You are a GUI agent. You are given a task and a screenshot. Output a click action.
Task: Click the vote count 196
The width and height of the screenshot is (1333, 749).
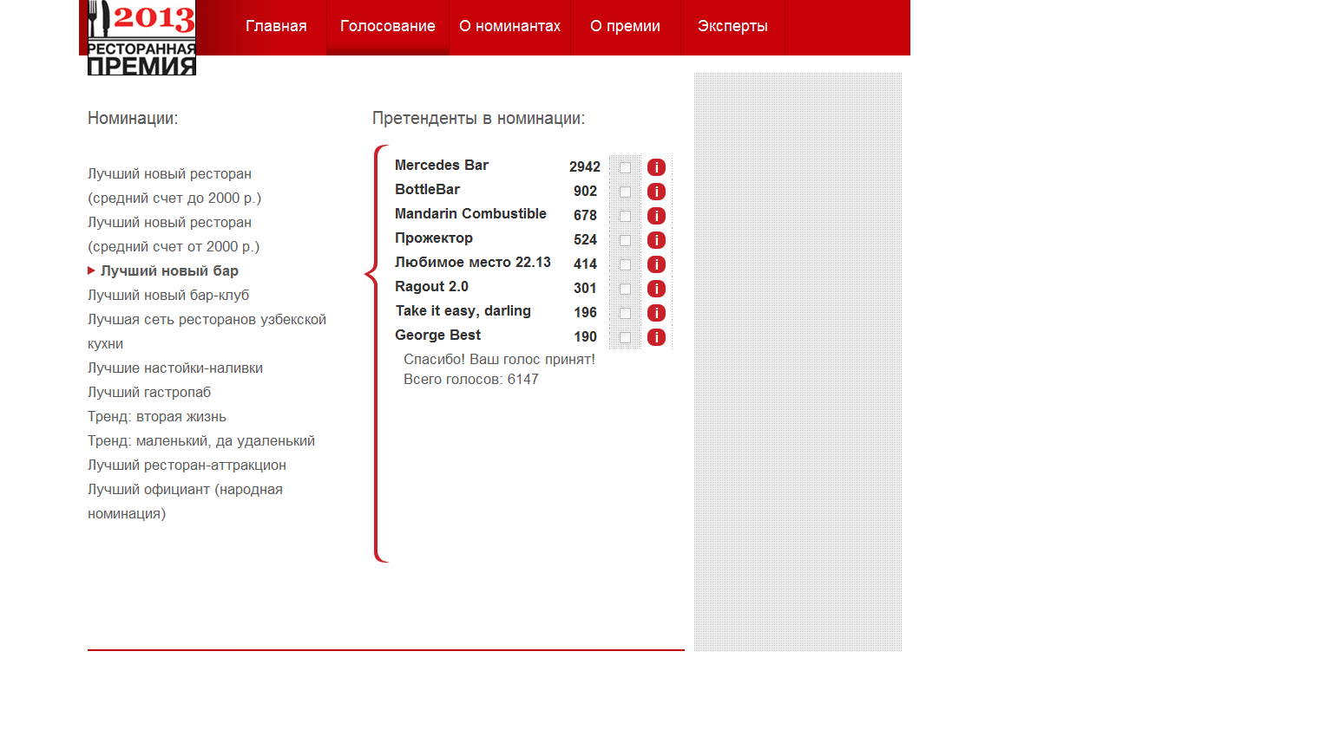tap(585, 312)
